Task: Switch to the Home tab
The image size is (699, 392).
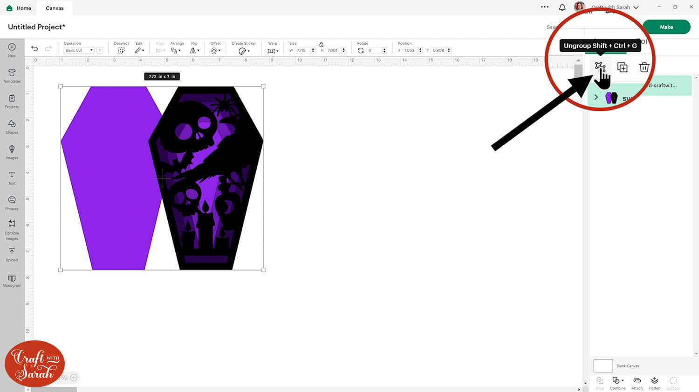Action: click(19, 8)
